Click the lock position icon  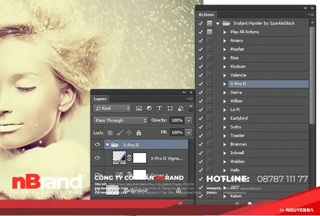(x=129, y=133)
